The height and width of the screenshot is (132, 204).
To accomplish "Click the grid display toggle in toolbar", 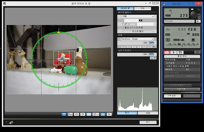I will click(x=95, y=114).
